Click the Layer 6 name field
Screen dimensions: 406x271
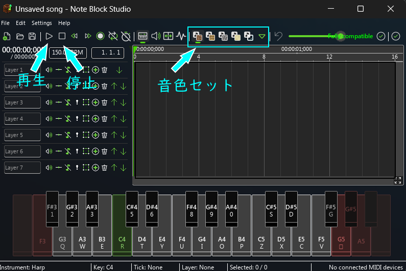[22, 151]
